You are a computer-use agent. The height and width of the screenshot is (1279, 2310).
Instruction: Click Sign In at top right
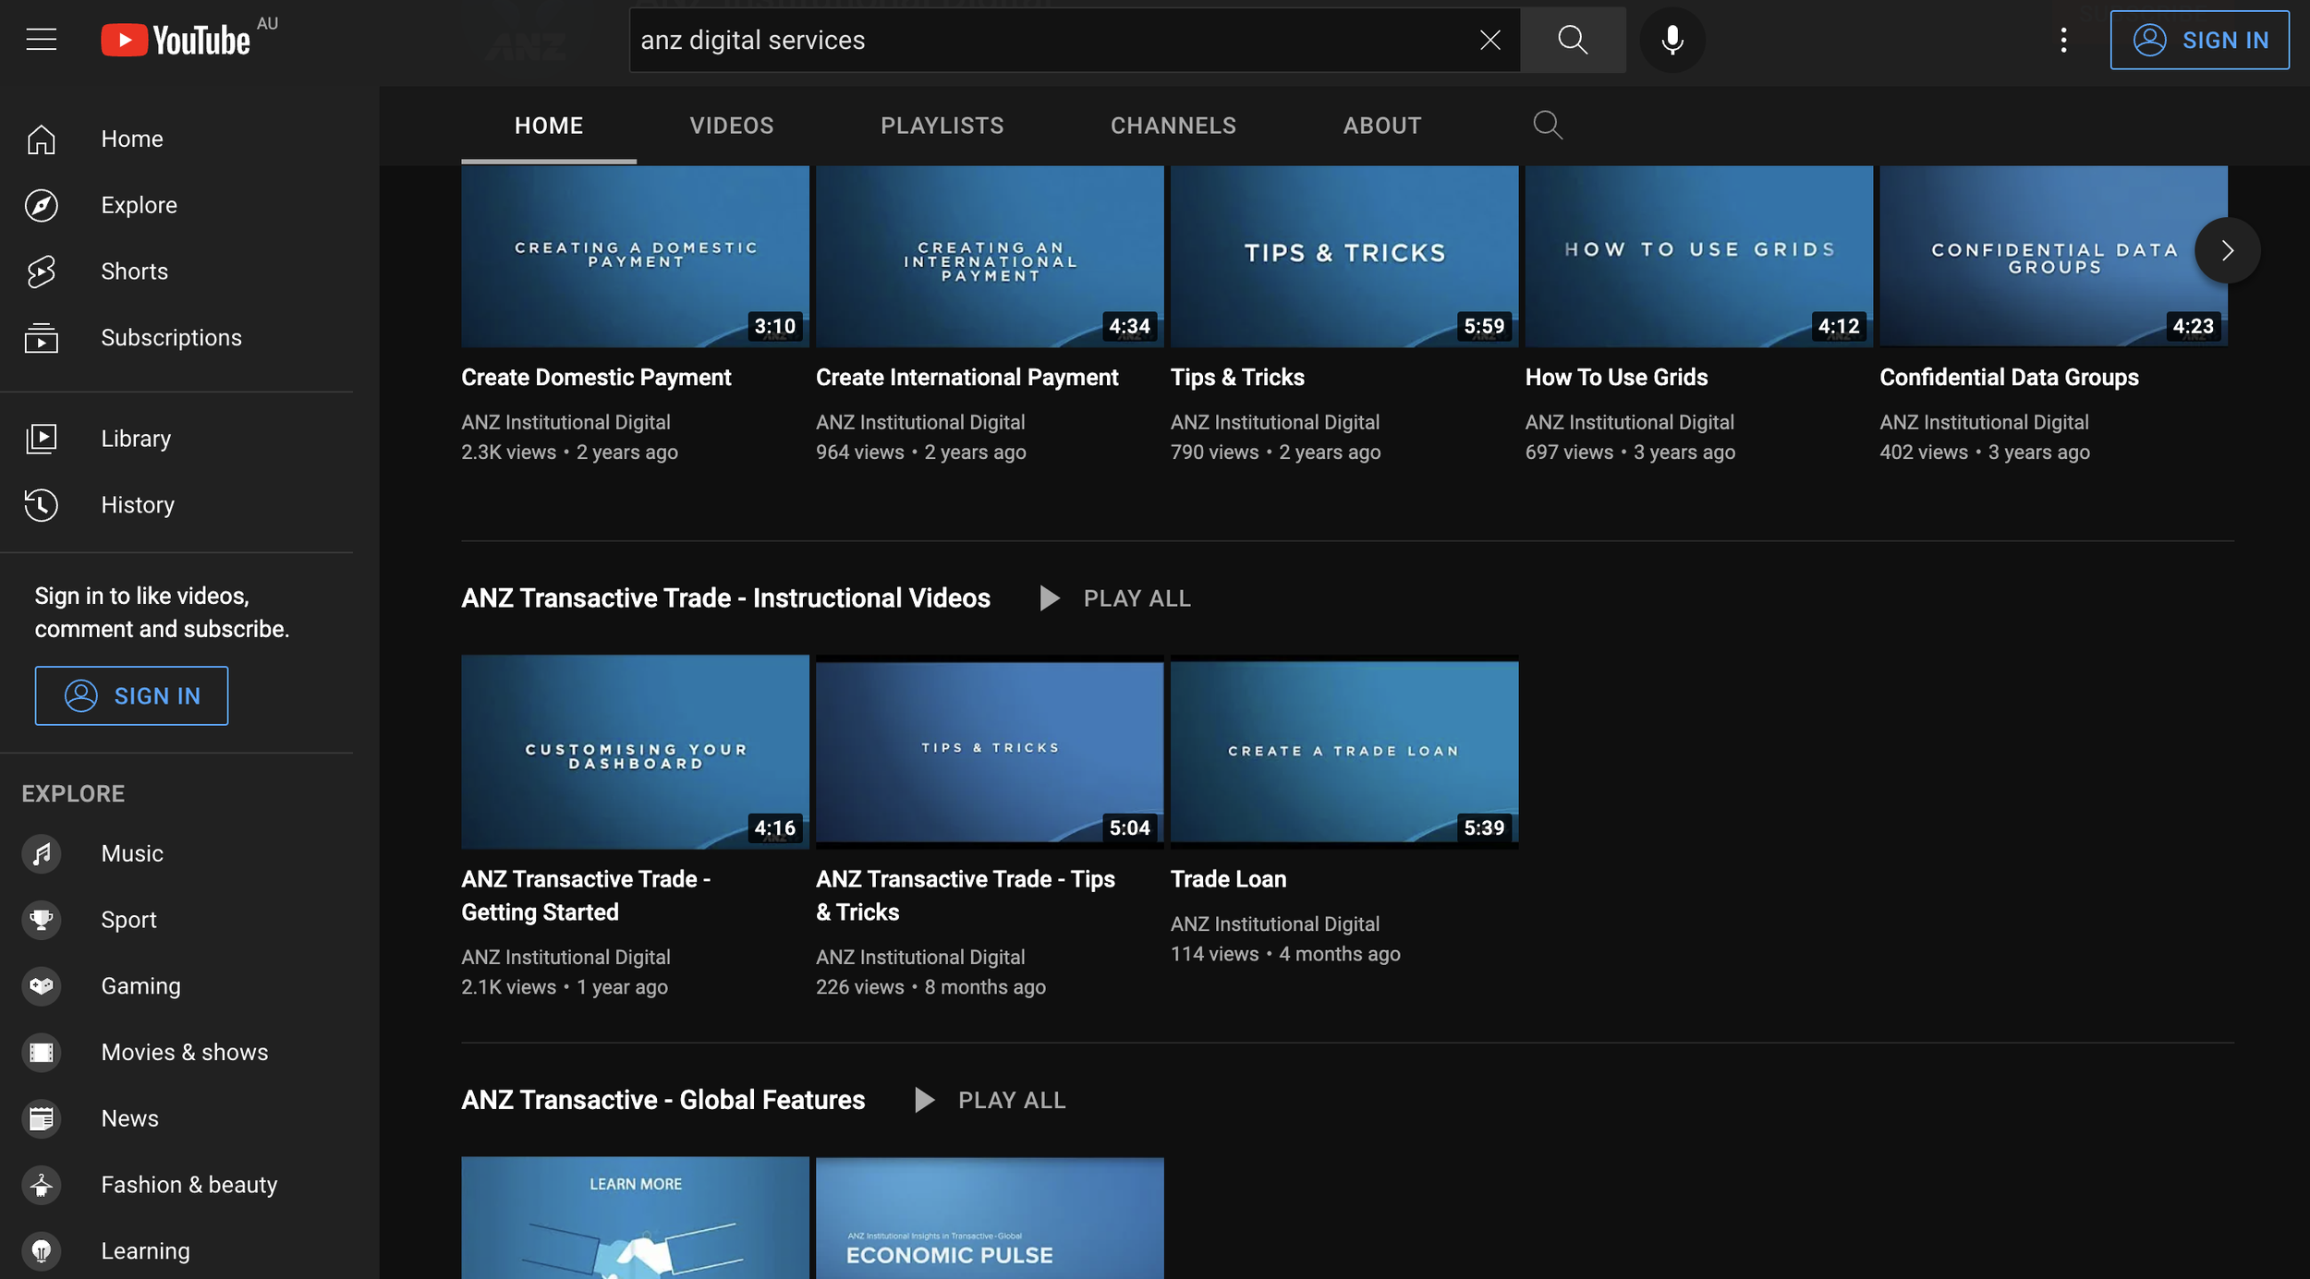pyautogui.click(x=2199, y=40)
